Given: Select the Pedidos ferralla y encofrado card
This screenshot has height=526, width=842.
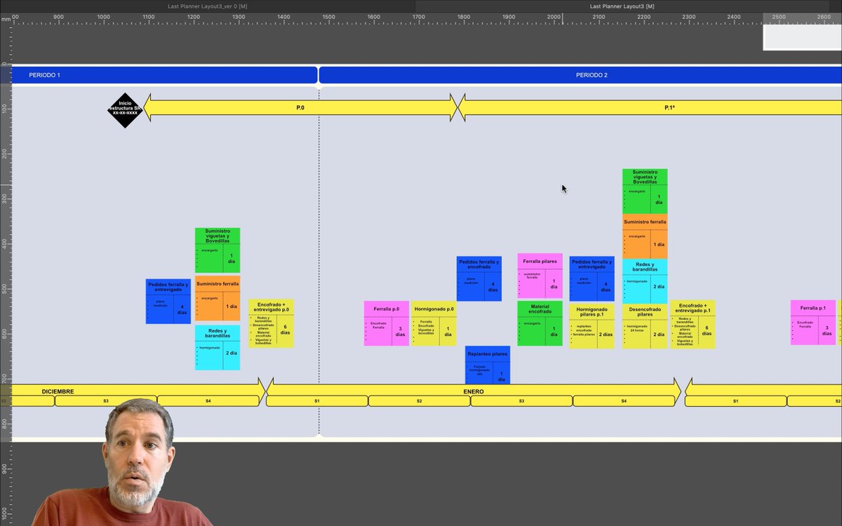Looking at the screenshot, I should [x=479, y=278].
